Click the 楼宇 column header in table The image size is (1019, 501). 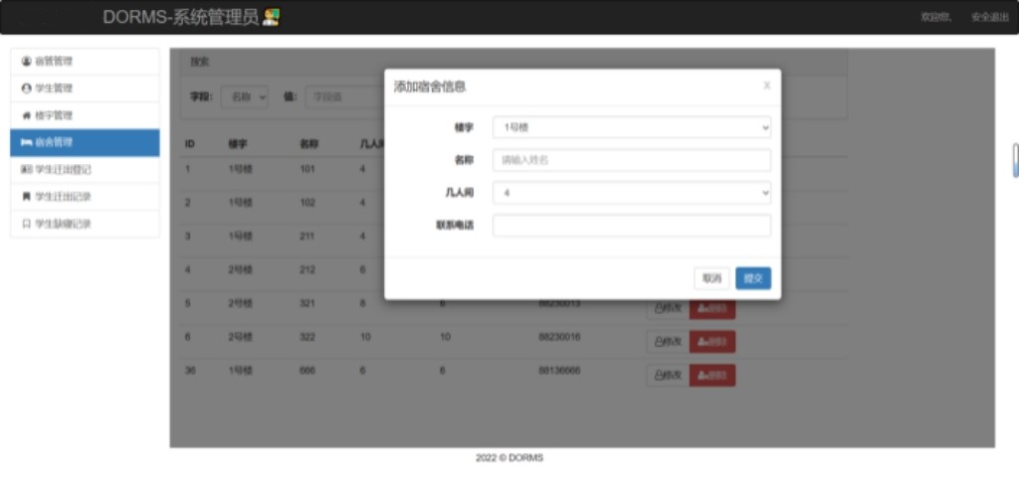[237, 144]
